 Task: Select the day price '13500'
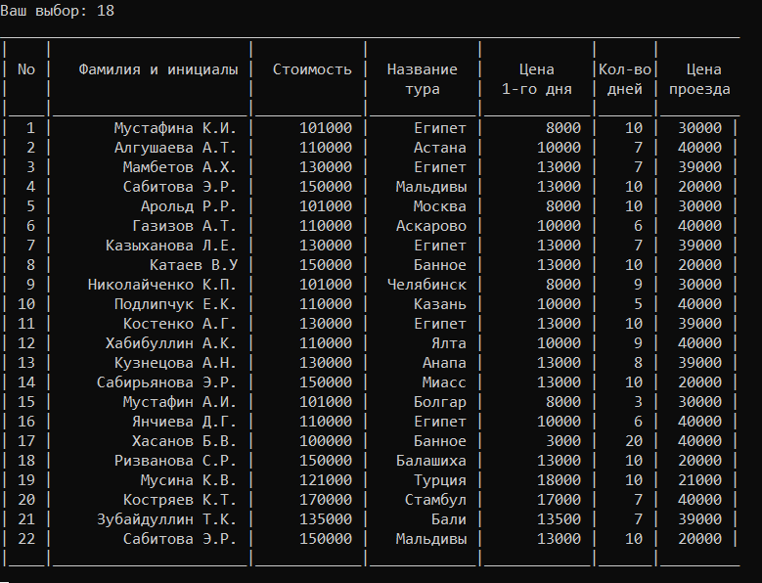(x=559, y=519)
